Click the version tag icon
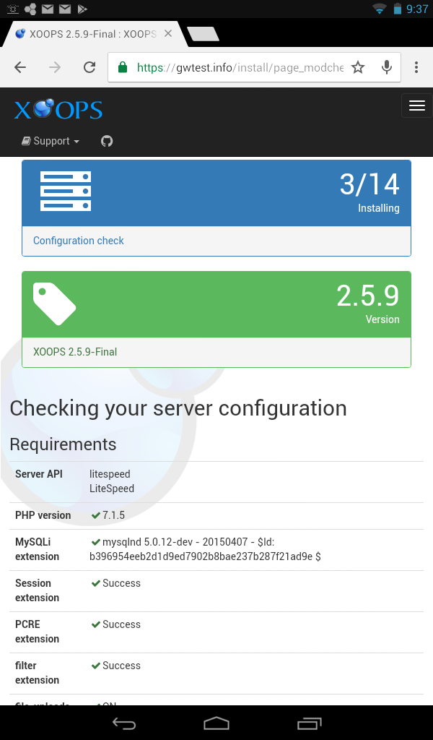Viewport: 433px width, 740px height. (x=54, y=304)
